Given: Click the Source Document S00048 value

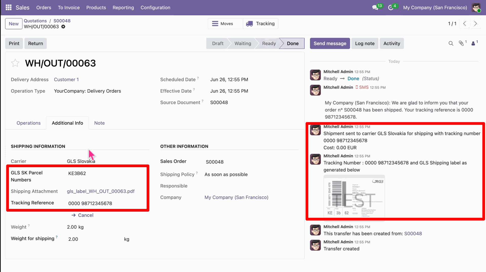Looking at the screenshot, I should pyautogui.click(x=219, y=102).
